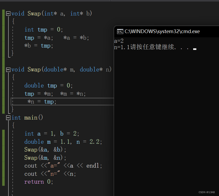Click the cout line printing "a="
Screen dimensions: 219x196
click(63, 166)
